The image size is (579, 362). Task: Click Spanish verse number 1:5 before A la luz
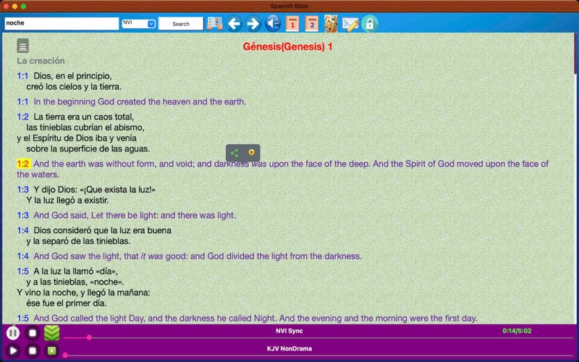tap(22, 271)
